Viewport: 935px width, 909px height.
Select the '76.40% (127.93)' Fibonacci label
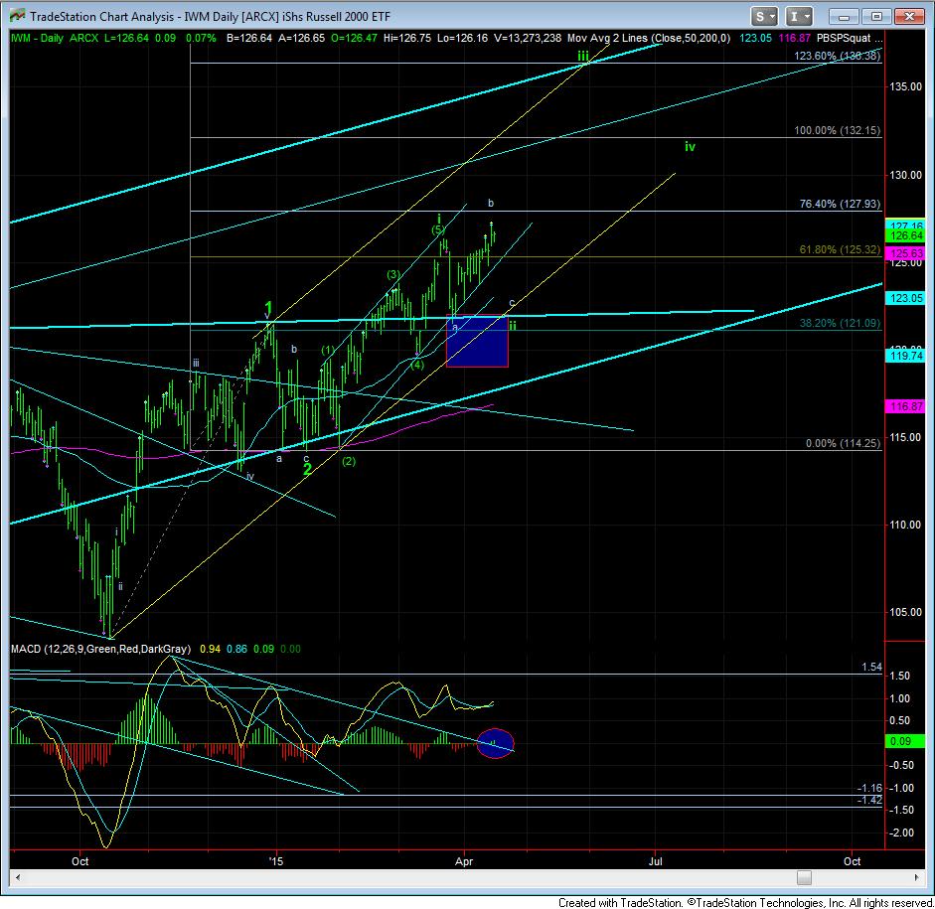click(840, 204)
